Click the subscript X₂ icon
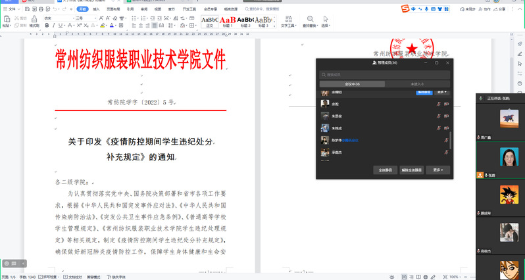Viewport: 525px width, 280px height. click(x=86, y=26)
